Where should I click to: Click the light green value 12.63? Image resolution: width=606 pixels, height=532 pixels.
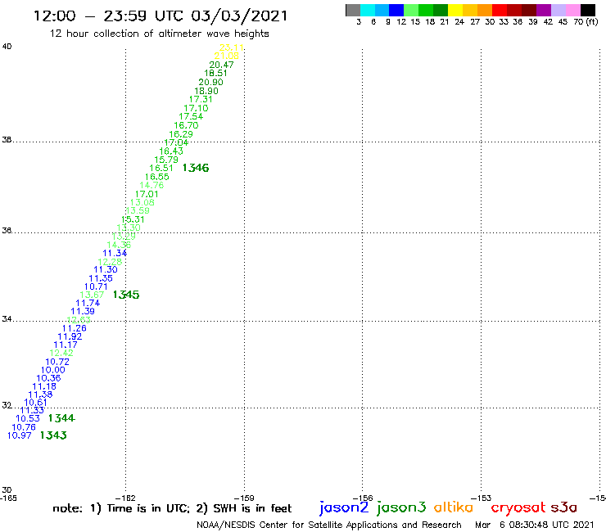pyautogui.click(x=79, y=320)
